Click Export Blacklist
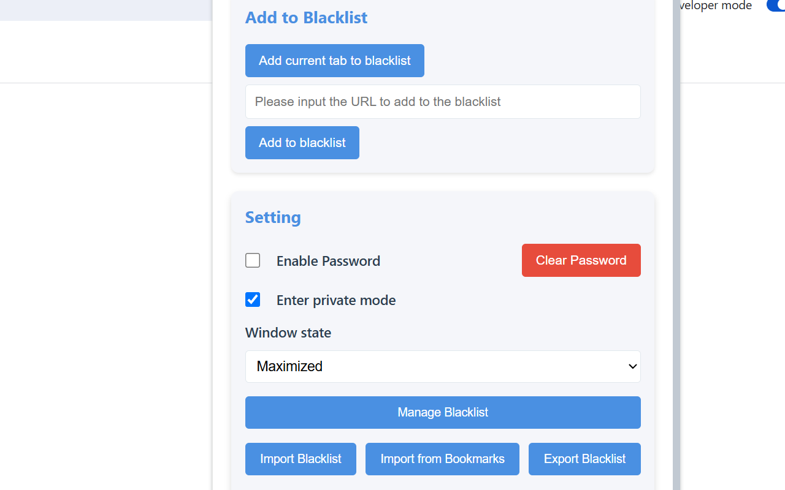Viewport: 785px width, 490px height. tap(584, 459)
